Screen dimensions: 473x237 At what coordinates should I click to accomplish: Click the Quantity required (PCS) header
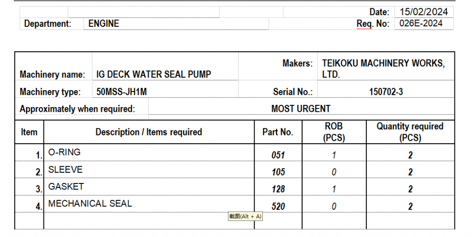pyautogui.click(x=410, y=132)
